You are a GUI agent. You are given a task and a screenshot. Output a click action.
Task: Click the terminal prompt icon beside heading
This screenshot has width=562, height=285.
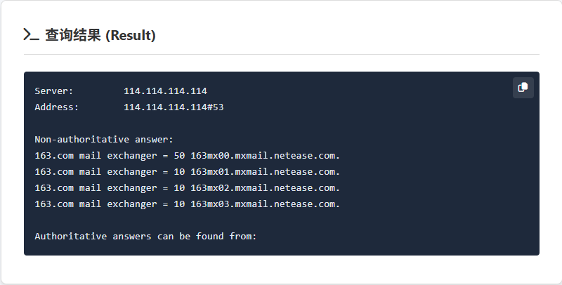[31, 35]
